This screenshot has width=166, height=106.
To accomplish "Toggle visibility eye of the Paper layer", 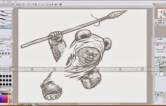I will pos(156,74).
